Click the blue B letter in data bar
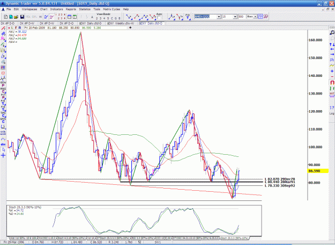Image resolution: width=335 pixels, height=245 pixels. (20, 28)
